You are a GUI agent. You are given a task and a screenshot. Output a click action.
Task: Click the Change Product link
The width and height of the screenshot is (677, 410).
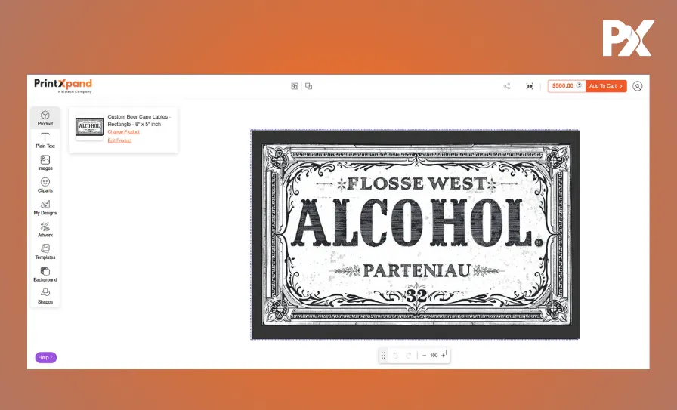(123, 132)
